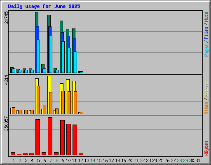Click day label 27 on the axis
Viewport: 211px width, 165px height.
[x=173, y=160]
